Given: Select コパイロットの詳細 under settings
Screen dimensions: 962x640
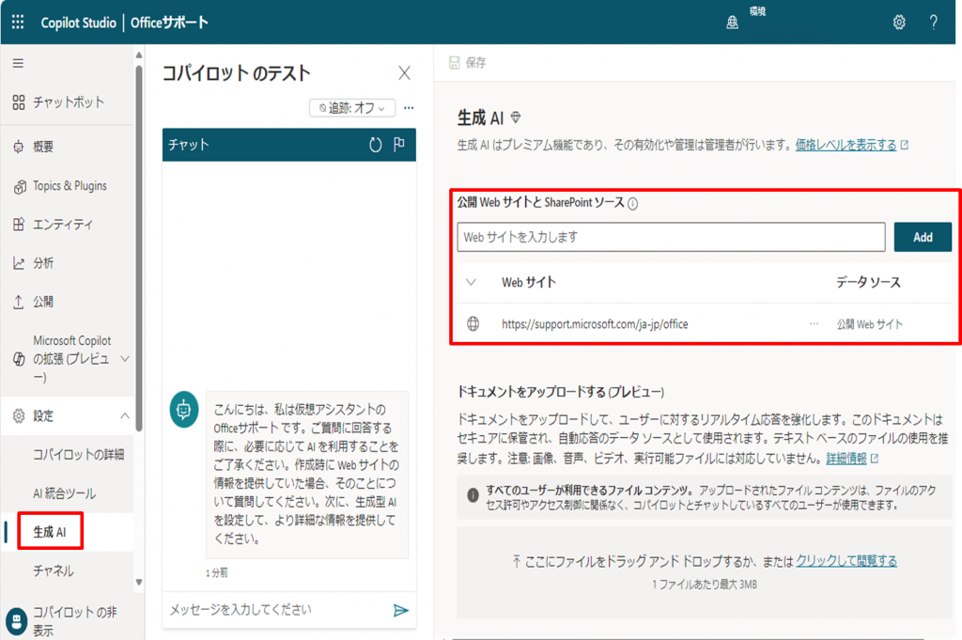Looking at the screenshot, I should pos(79,455).
